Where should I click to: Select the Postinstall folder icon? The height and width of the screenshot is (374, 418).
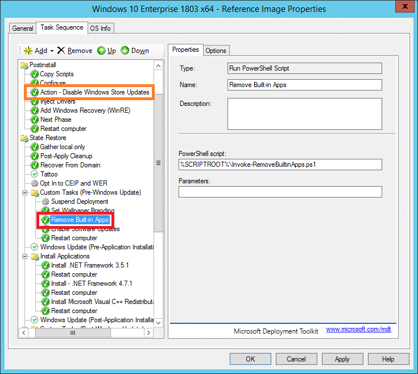24,65
